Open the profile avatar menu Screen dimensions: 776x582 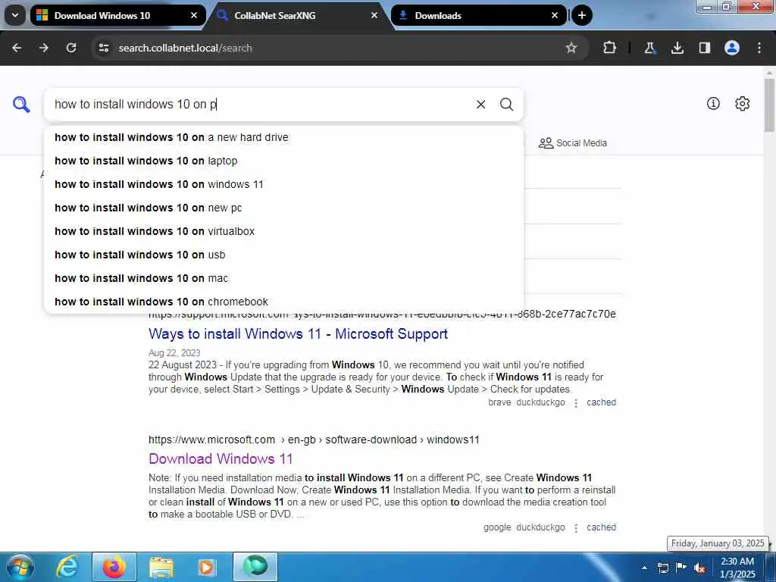[732, 48]
